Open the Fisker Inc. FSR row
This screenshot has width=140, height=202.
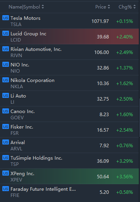click(x=69, y=130)
